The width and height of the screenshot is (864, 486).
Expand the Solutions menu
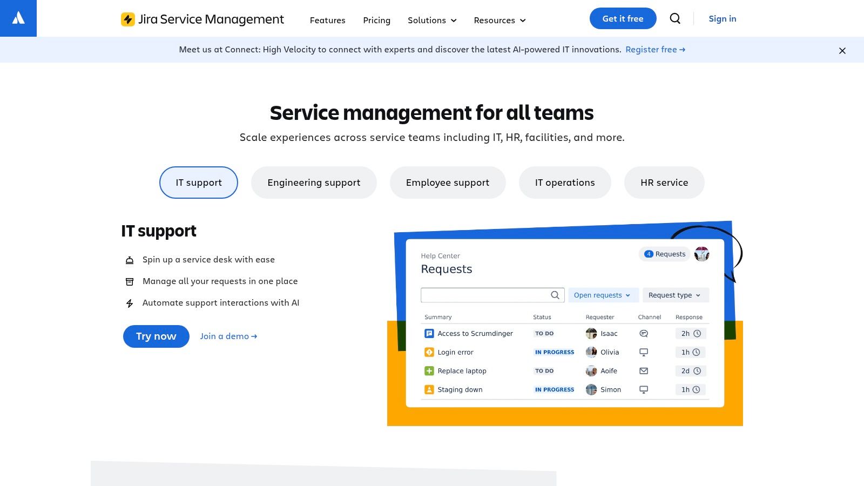click(432, 21)
